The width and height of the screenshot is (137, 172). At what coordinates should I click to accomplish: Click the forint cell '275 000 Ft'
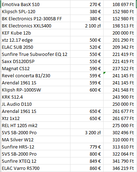pyautogui.click(x=120, y=125)
